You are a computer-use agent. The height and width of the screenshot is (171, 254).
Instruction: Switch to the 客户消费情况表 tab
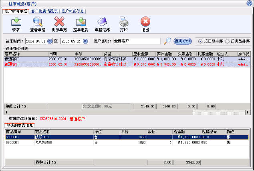[x=44, y=11]
